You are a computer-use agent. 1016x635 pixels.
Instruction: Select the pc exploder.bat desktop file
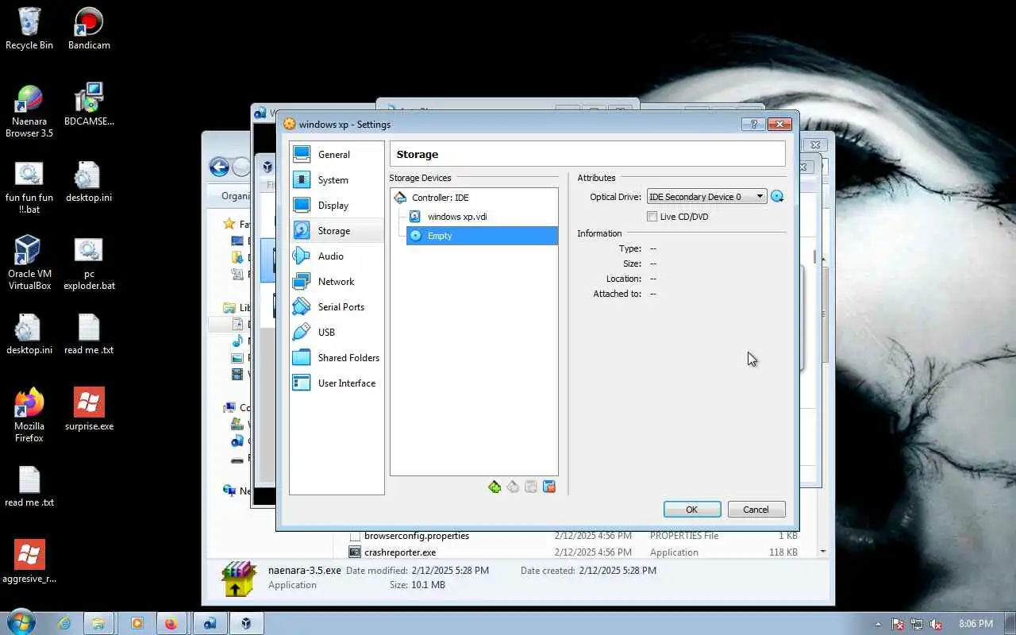tap(89, 263)
